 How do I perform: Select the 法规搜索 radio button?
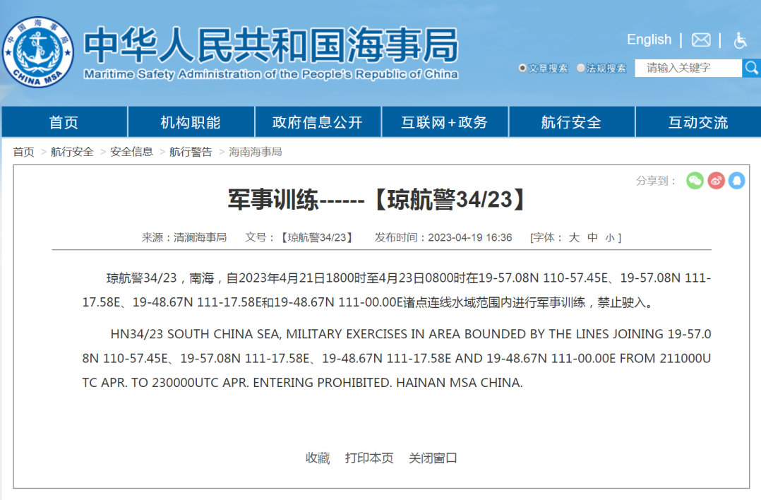pos(581,69)
